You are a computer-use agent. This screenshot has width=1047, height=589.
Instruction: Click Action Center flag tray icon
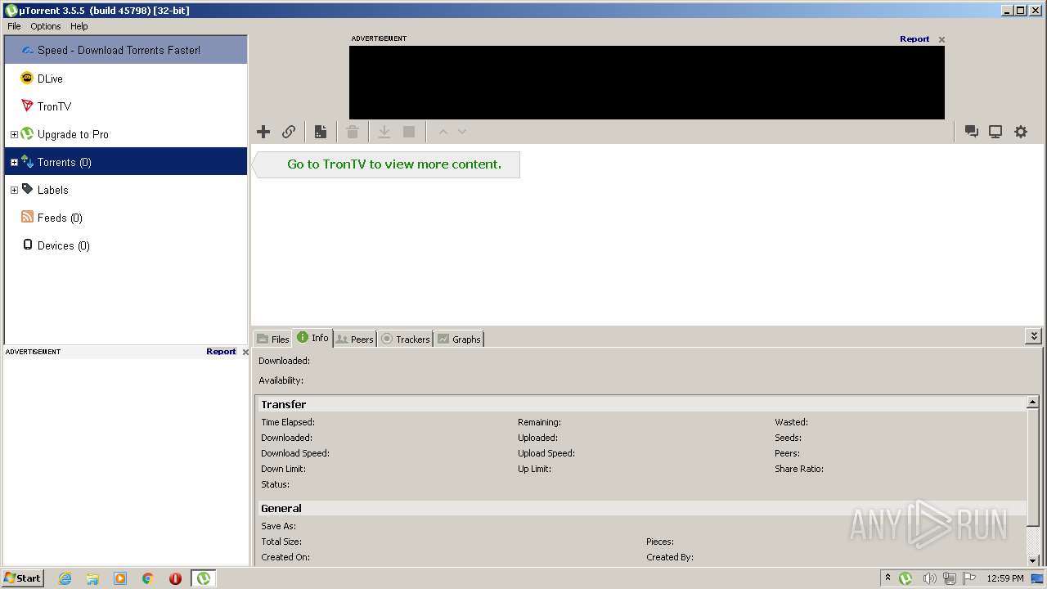coord(969,578)
